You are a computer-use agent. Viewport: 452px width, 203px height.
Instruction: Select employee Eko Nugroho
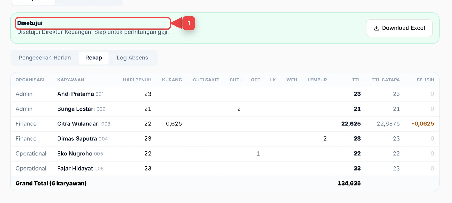pyautogui.click(x=75, y=154)
